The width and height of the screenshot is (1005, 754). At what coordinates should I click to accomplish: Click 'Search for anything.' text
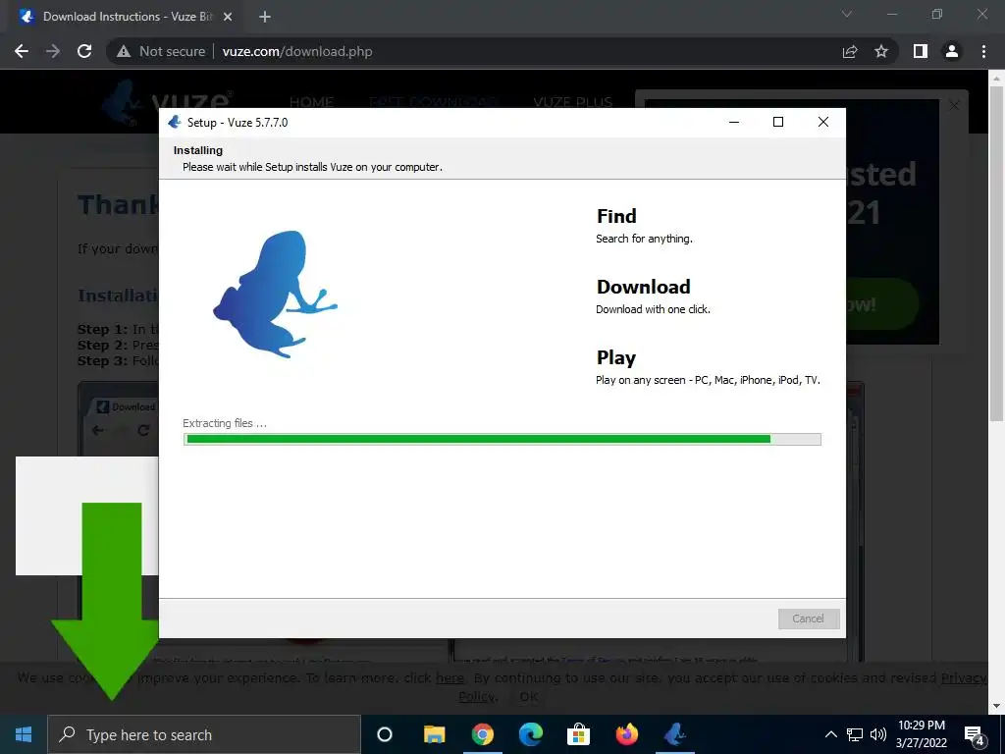(644, 239)
